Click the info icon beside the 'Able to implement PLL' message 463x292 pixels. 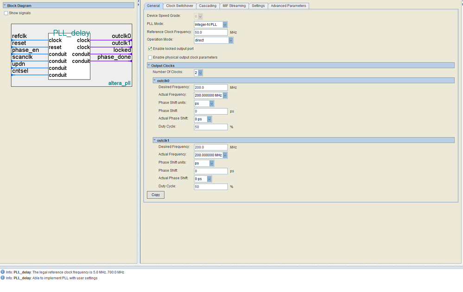(3, 278)
